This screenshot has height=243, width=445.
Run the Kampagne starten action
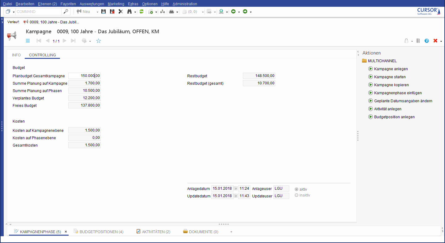coord(390,77)
